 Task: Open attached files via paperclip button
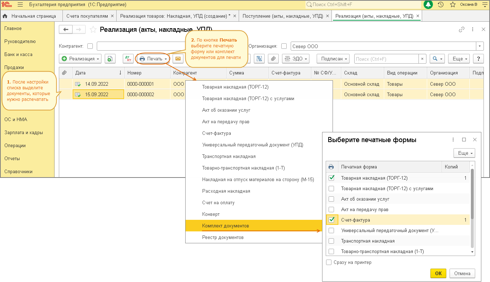tap(273, 59)
